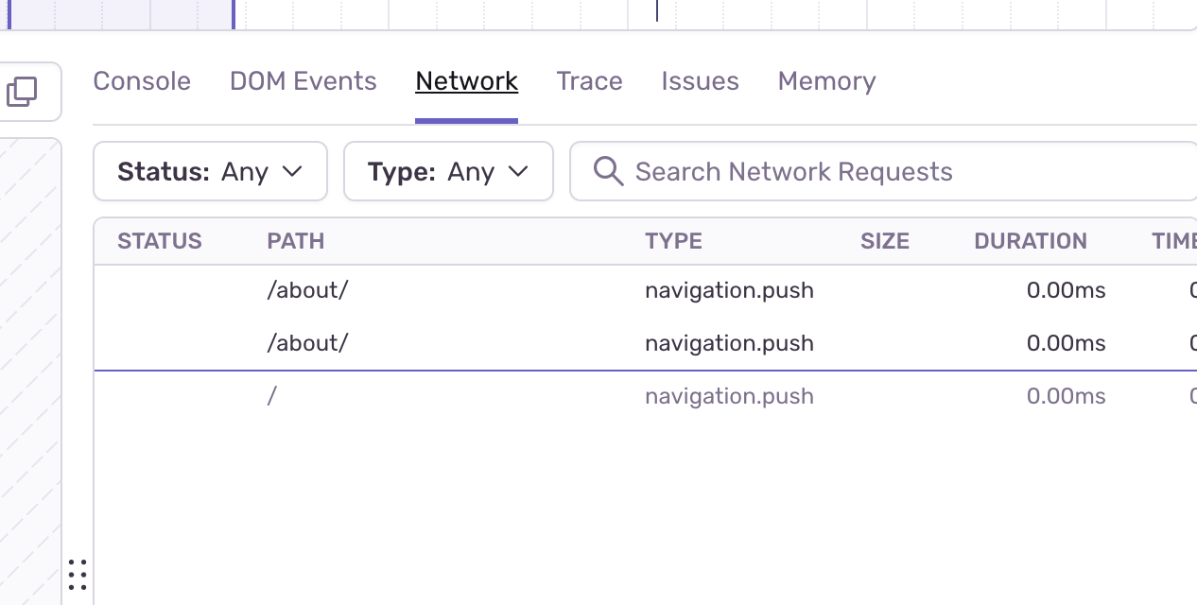Click the magnifier icon in the search bar
The height and width of the screenshot is (605, 1197).
[608, 171]
